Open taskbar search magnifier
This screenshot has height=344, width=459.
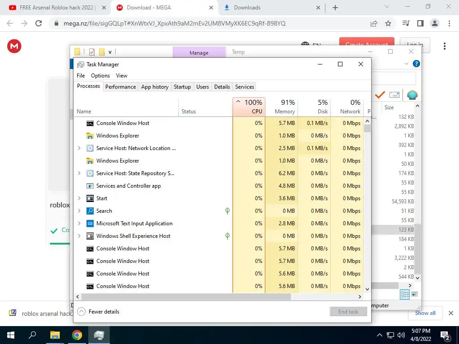tap(32, 335)
